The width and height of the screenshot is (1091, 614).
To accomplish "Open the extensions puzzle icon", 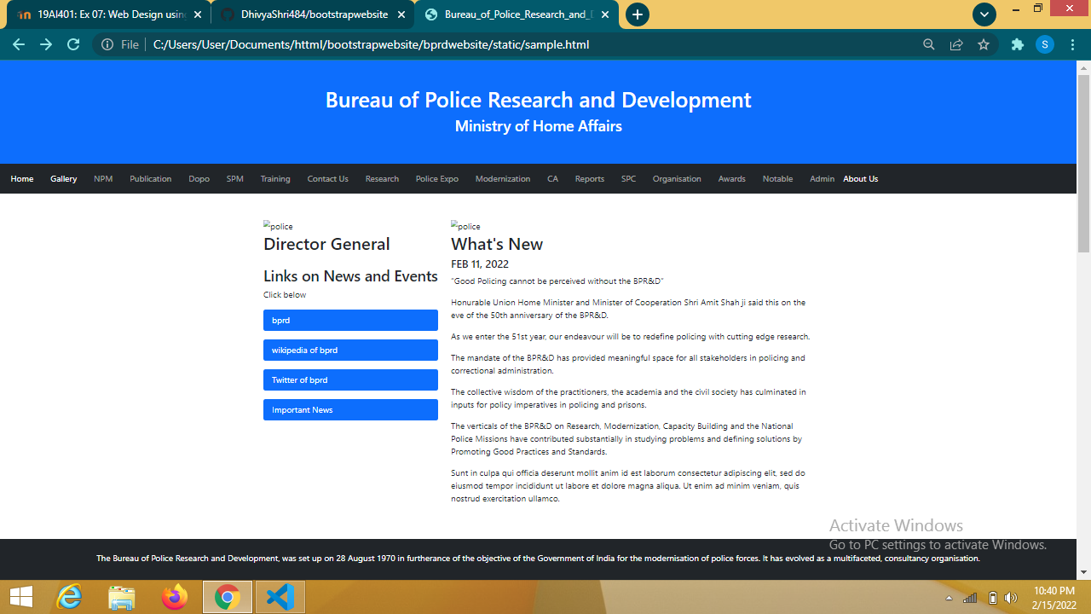I will pos(1017,44).
